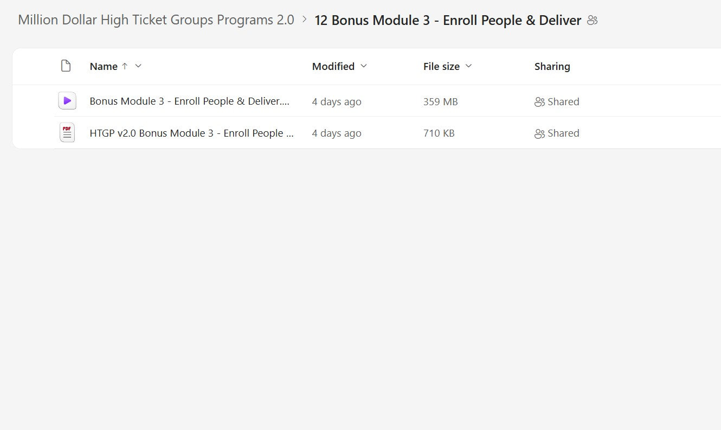Open the File size column dropdown chevron
The image size is (721, 430).
coord(469,66)
